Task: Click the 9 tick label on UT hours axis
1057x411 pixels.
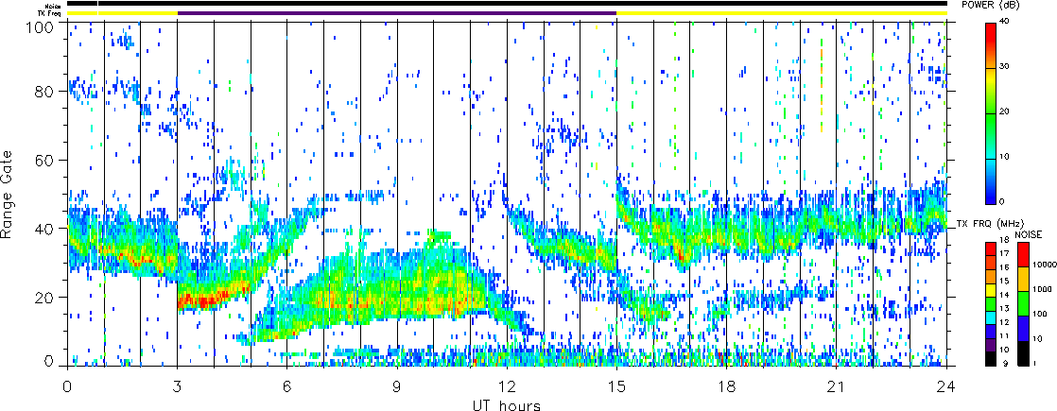Action: tap(397, 386)
